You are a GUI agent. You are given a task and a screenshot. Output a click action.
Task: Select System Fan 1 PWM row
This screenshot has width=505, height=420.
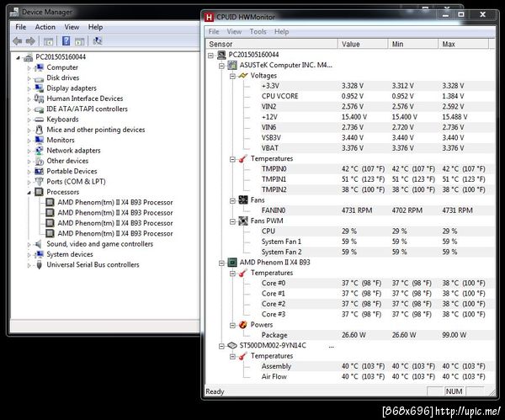click(377, 242)
